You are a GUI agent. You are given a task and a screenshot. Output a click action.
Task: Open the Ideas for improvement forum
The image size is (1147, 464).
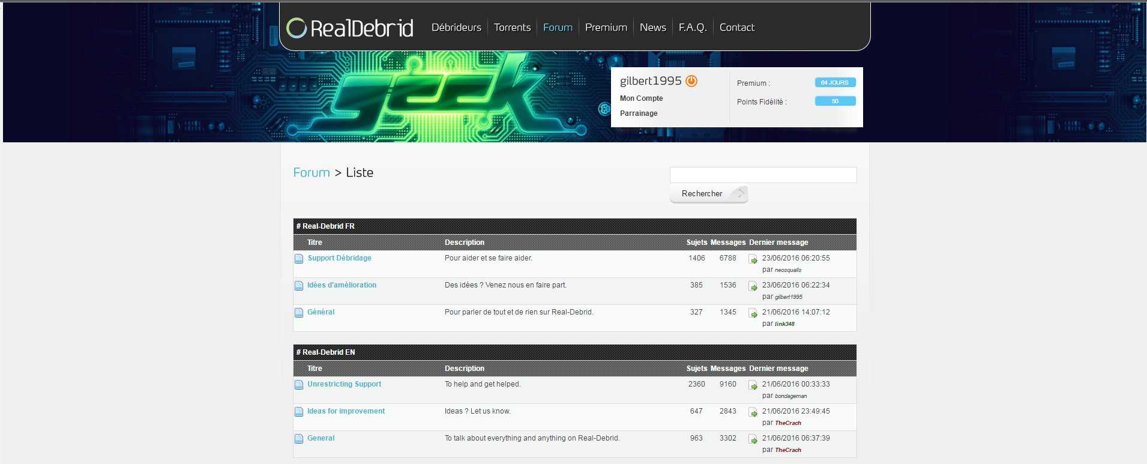[x=346, y=411]
